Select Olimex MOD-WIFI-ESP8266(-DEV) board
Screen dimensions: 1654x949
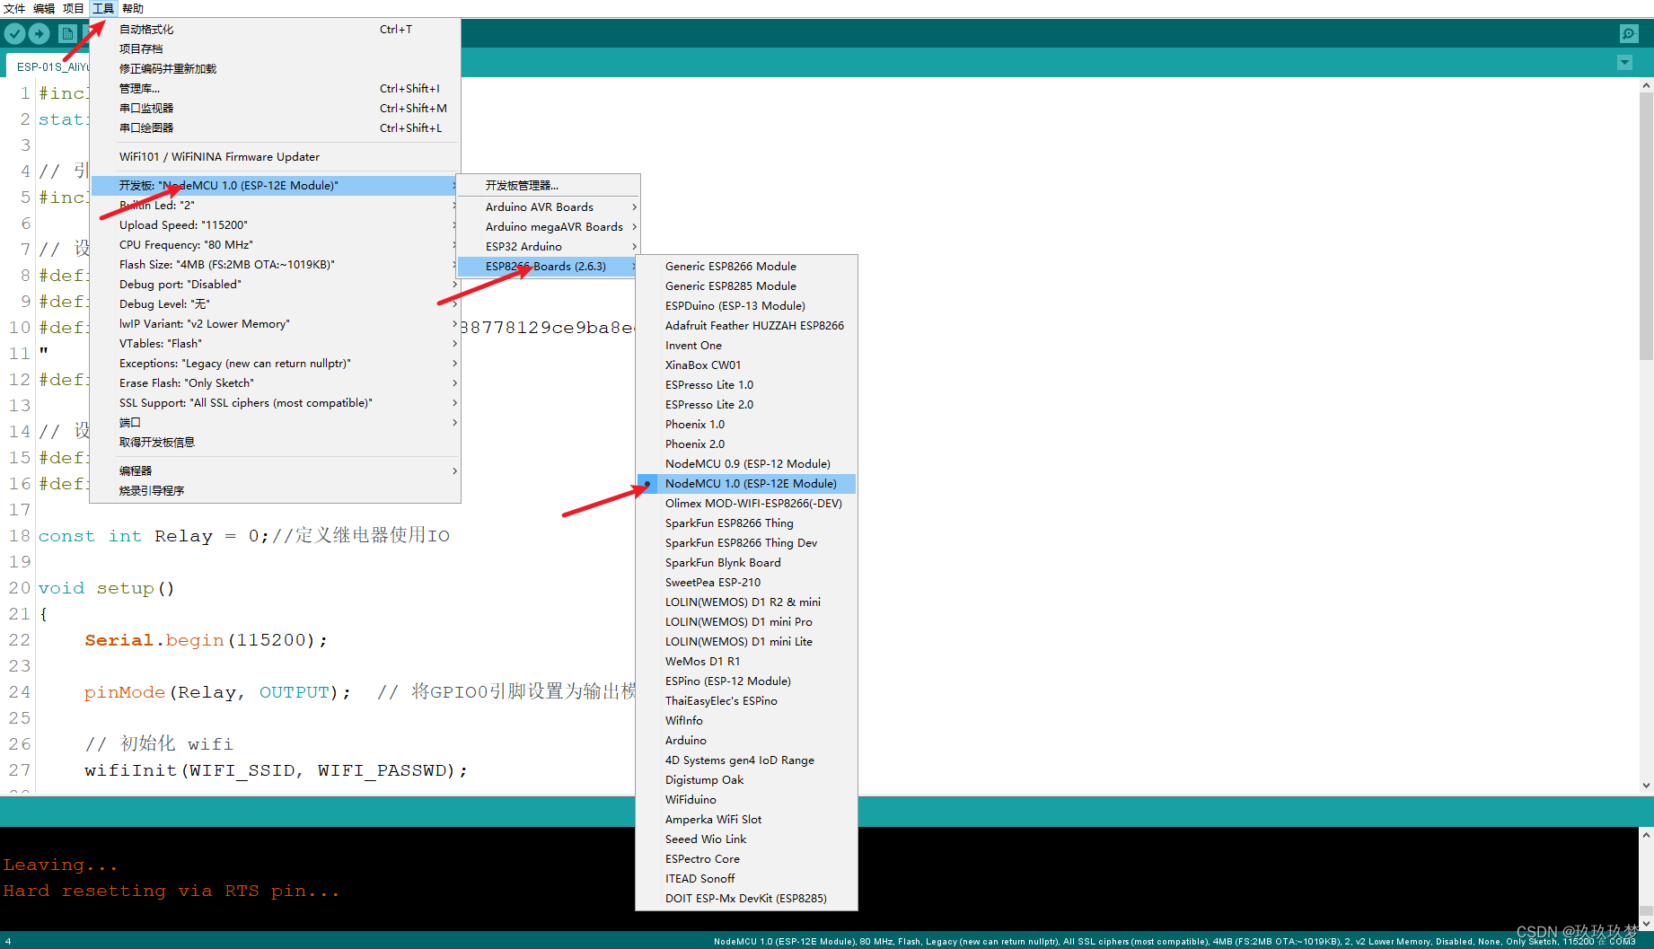tap(746, 504)
